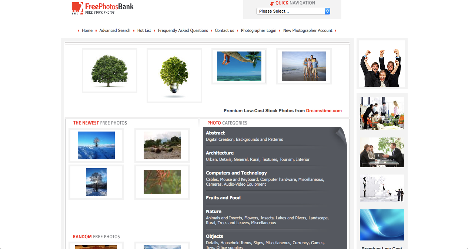Select Mouse and Keyboard subcategory
468x249 pixels.
239,179
